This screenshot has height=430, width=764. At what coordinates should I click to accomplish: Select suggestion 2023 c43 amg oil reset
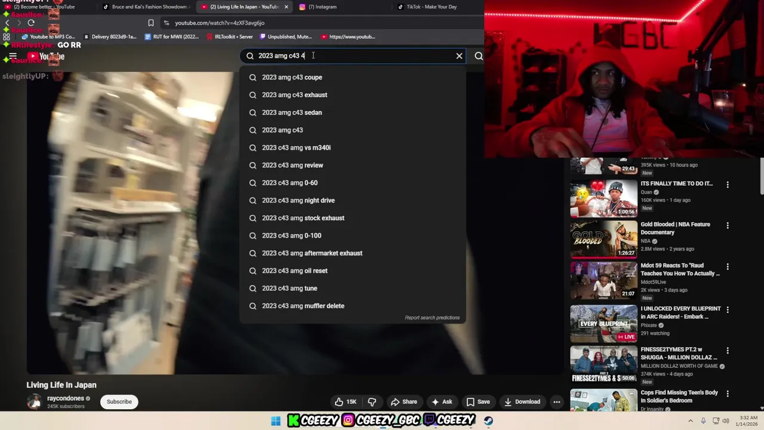[x=352, y=271]
